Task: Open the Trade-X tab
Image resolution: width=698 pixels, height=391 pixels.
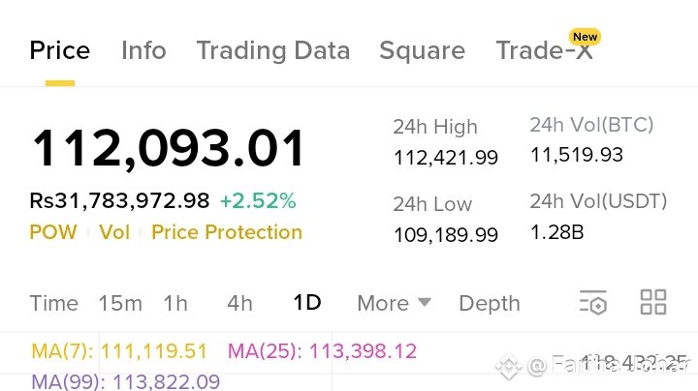Action: click(543, 51)
